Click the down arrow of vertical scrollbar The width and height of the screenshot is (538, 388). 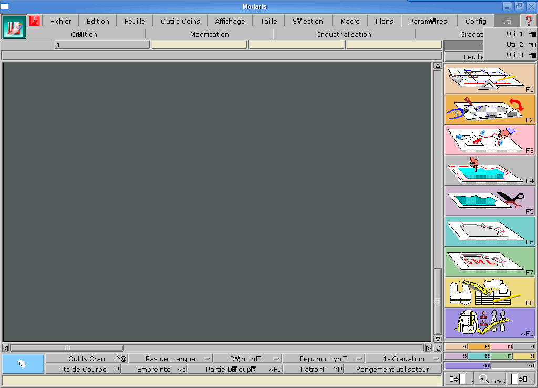click(438, 339)
